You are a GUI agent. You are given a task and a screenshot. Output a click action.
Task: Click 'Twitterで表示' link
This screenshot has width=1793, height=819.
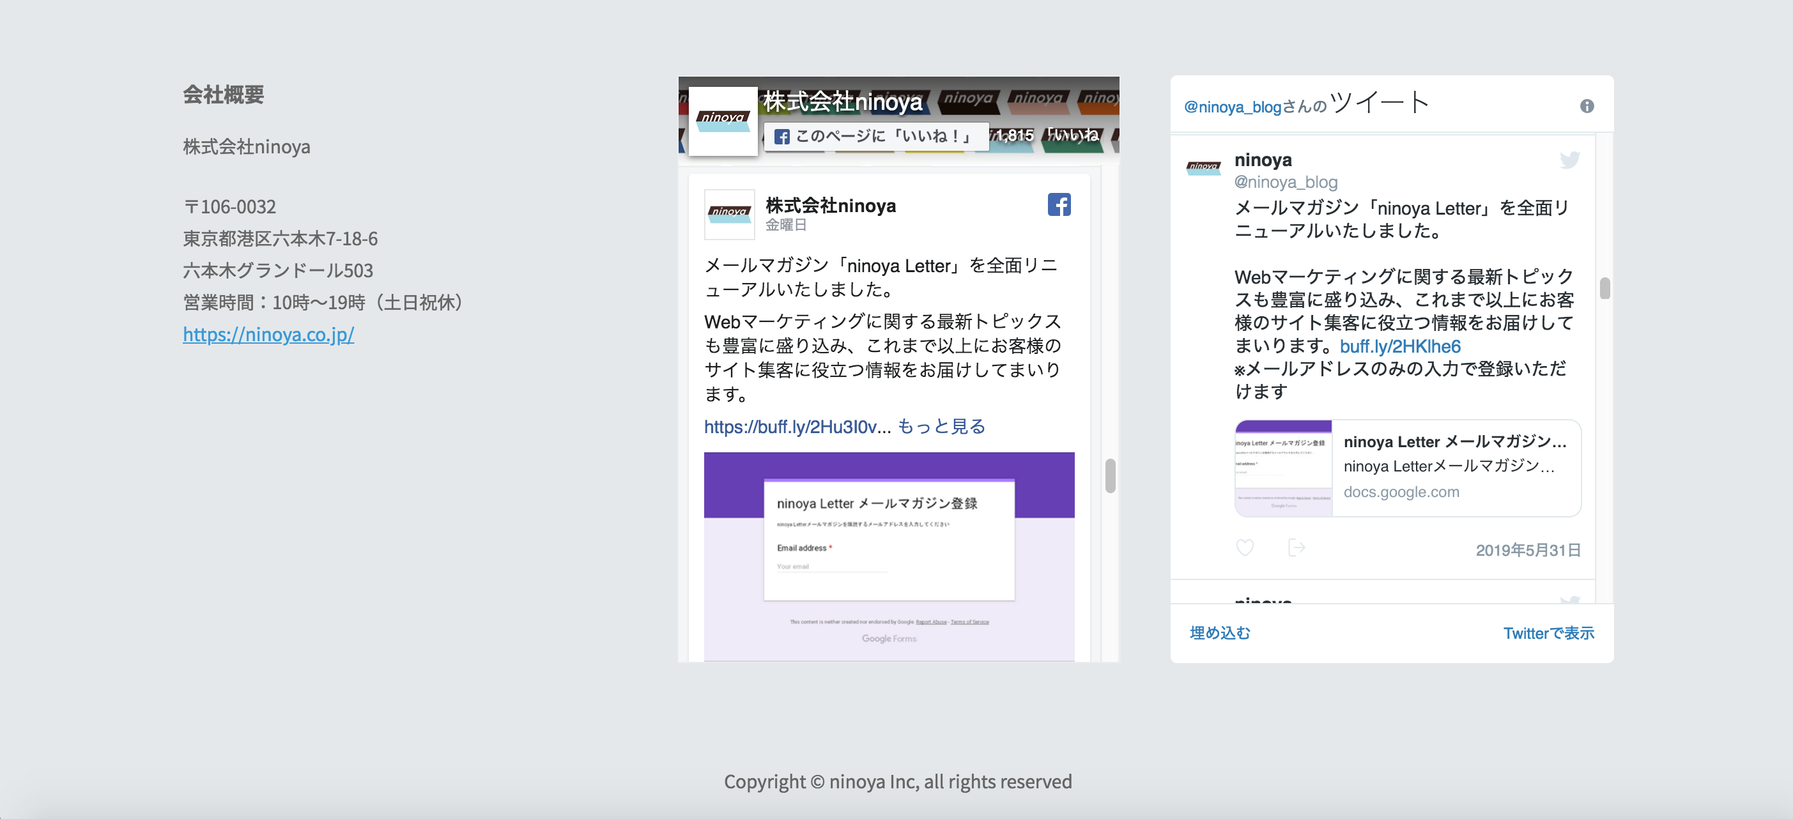point(1548,633)
